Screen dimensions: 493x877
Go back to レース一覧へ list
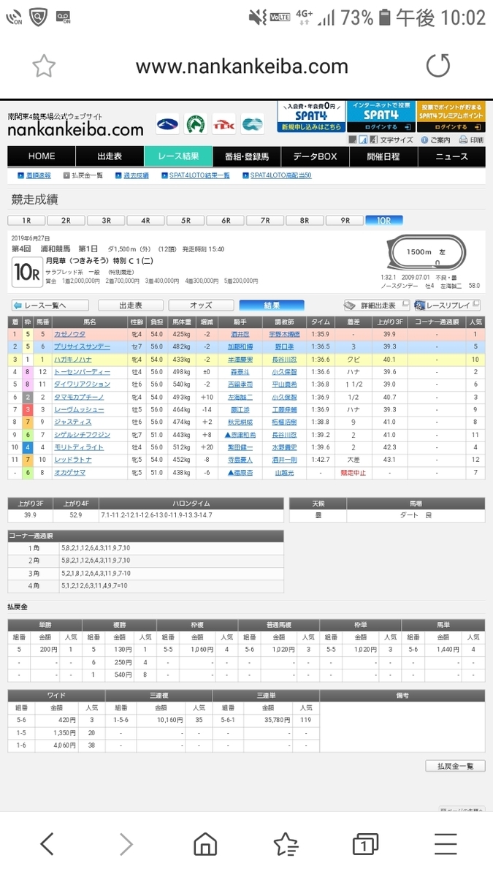point(50,305)
